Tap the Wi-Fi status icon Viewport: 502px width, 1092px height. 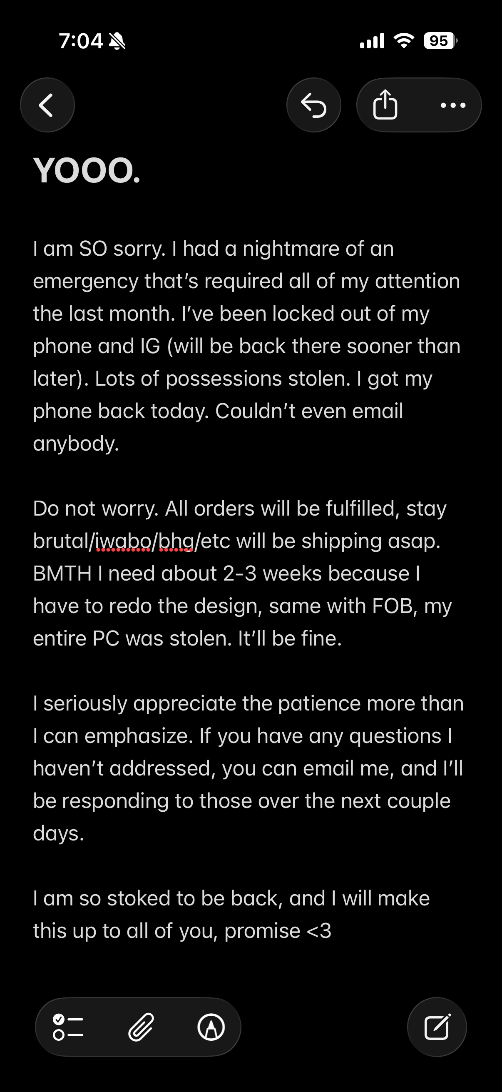click(x=404, y=41)
